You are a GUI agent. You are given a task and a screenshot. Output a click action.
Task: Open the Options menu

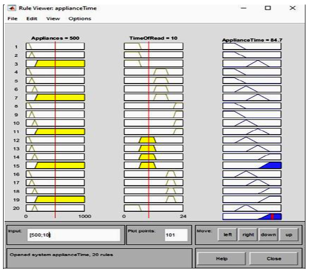(80, 19)
